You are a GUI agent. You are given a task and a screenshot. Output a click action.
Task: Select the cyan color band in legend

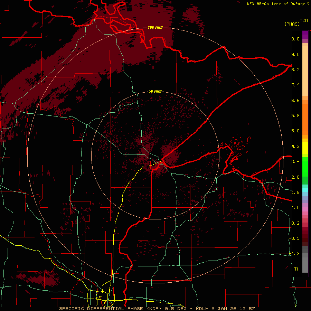[305, 190]
